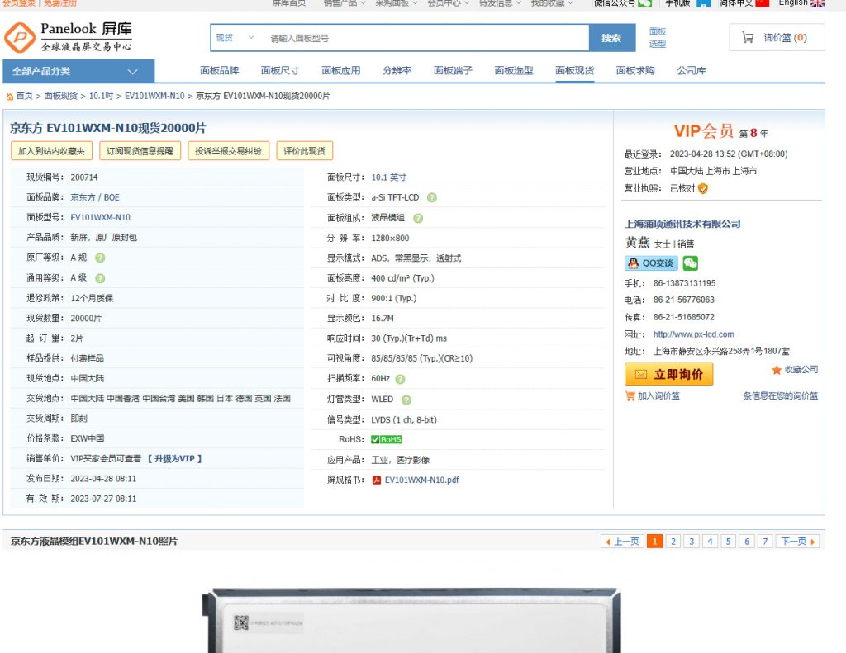Click 评价此现货 button

coord(304,151)
